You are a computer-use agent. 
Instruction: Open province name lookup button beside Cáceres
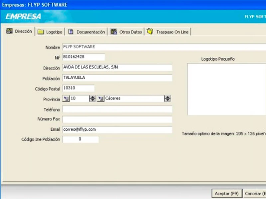(x=101, y=99)
